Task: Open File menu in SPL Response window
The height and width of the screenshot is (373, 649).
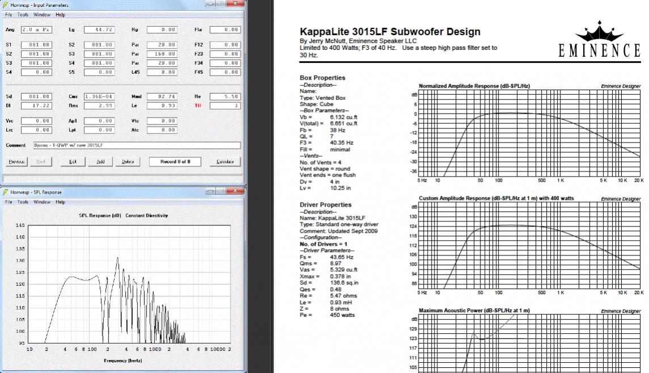Action: tap(9, 202)
